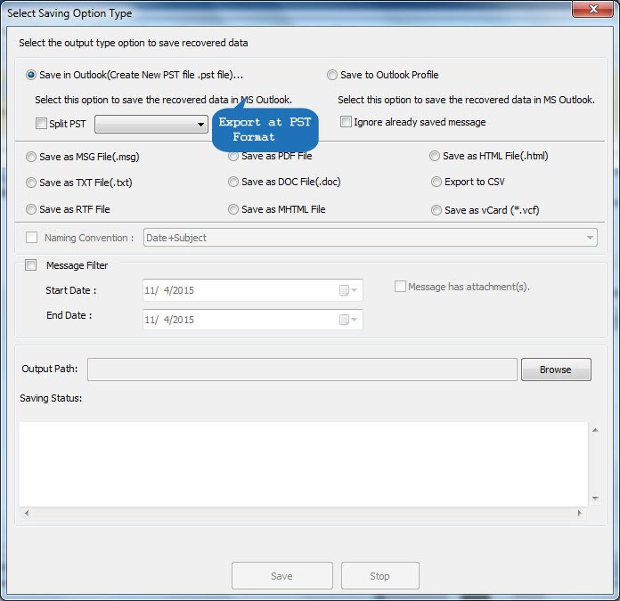Check Ignore already saved message
620x601 pixels.
coord(346,122)
